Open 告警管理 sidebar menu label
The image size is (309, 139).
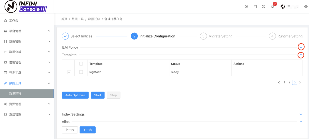(15, 62)
